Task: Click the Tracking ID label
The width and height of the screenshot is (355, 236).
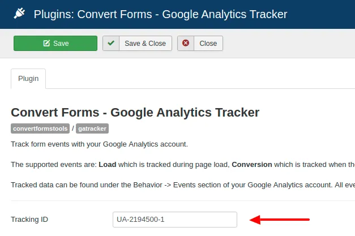Action: 33,220
